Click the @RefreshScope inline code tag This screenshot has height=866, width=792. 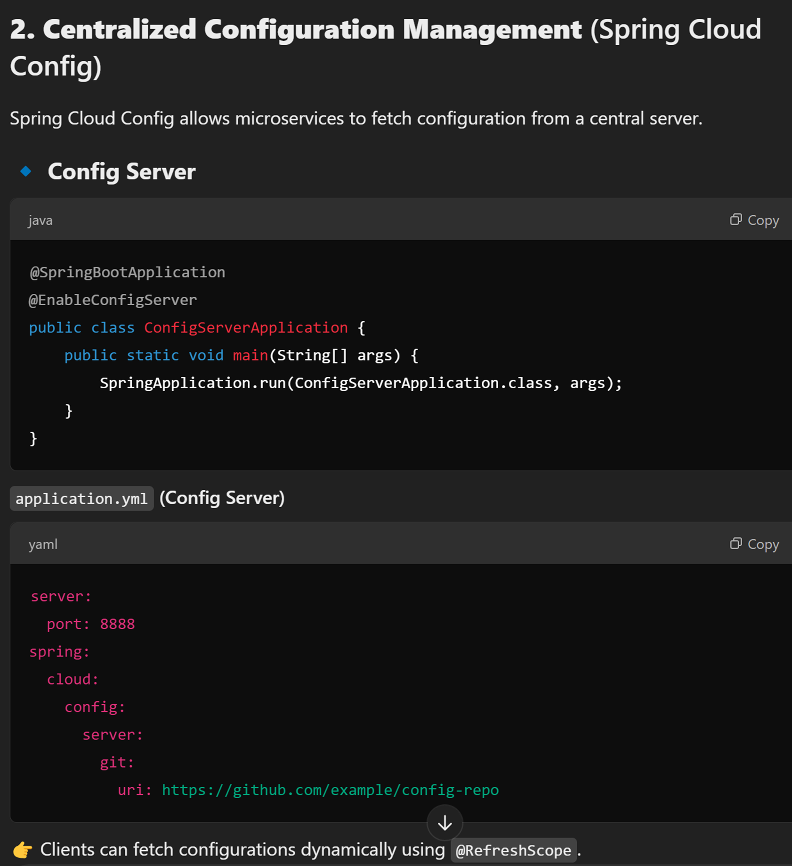513,850
